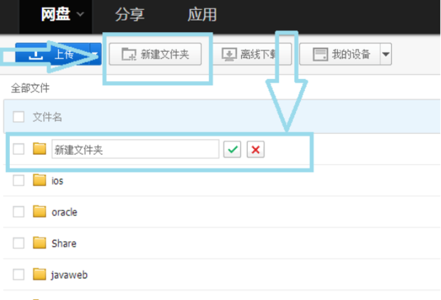Tick the checkbox for Share folder

[x=18, y=243]
